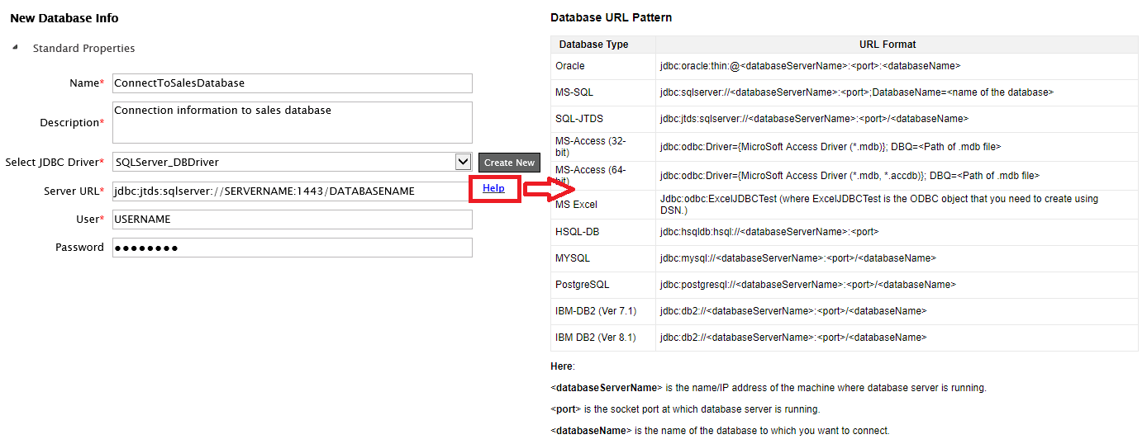Image resolution: width=1147 pixels, height=444 pixels.
Task: Click the Select JDBC Driver label
Action: click(55, 162)
